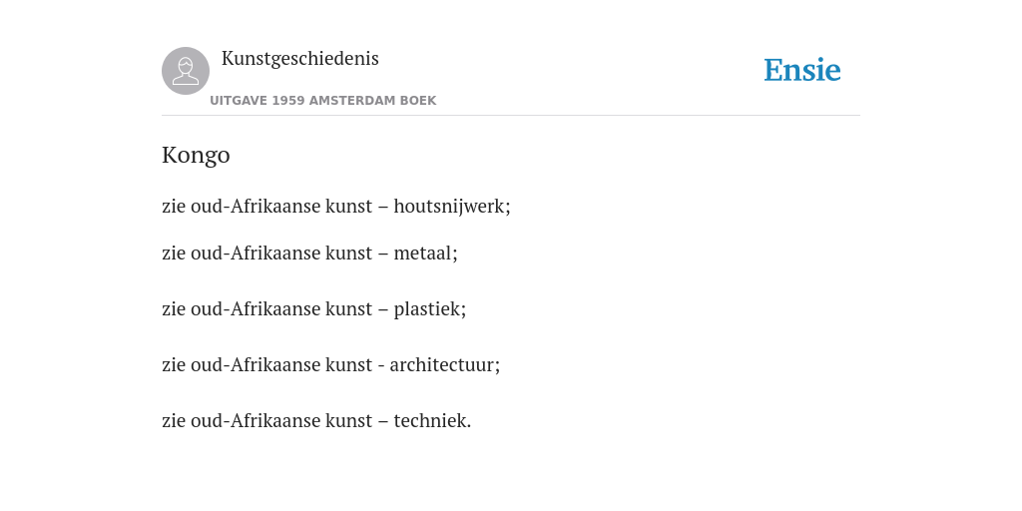The width and height of the screenshot is (1022, 511).
Task: Click 'zie' starting the houtsnijwerk line
Action: [x=174, y=207]
